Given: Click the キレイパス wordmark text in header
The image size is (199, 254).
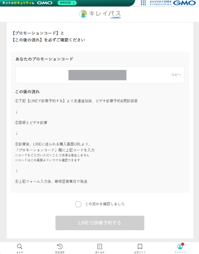Looking at the screenshot, I should (x=105, y=14).
